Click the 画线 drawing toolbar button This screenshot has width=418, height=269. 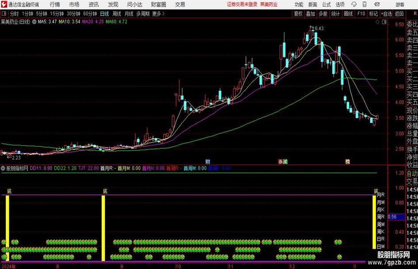[349, 14]
